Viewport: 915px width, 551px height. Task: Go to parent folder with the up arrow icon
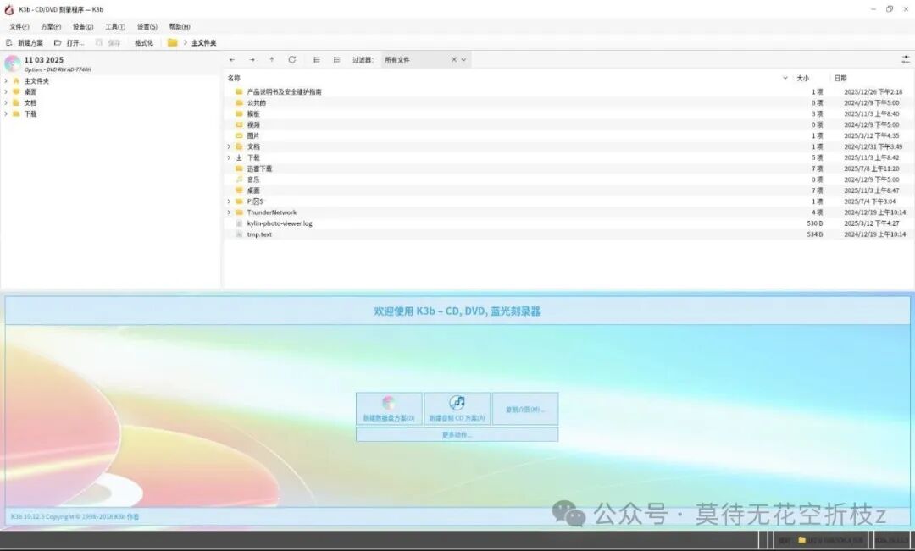coord(272,59)
